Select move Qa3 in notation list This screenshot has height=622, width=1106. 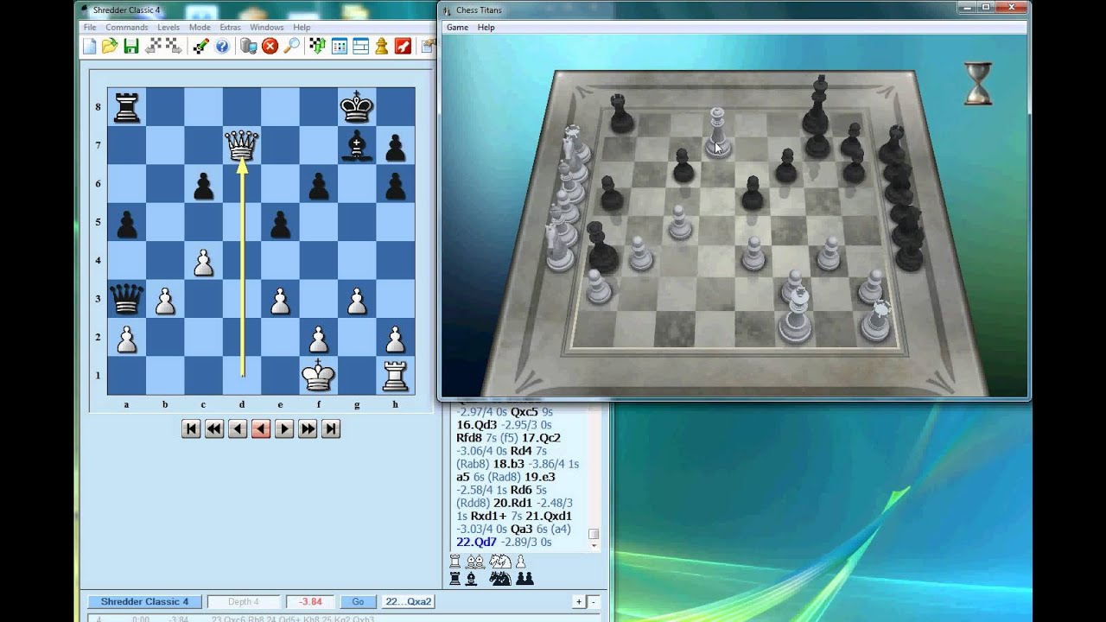pyautogui.click(x=521, y=529)
